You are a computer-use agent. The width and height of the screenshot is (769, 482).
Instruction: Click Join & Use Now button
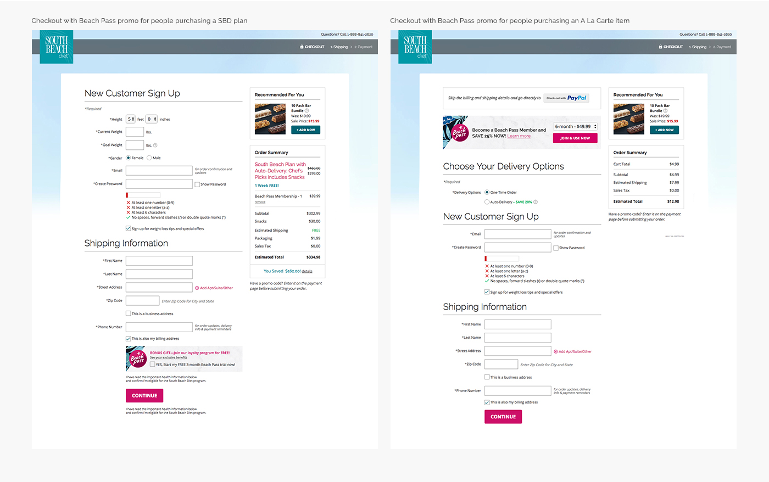tap(575, 138)
